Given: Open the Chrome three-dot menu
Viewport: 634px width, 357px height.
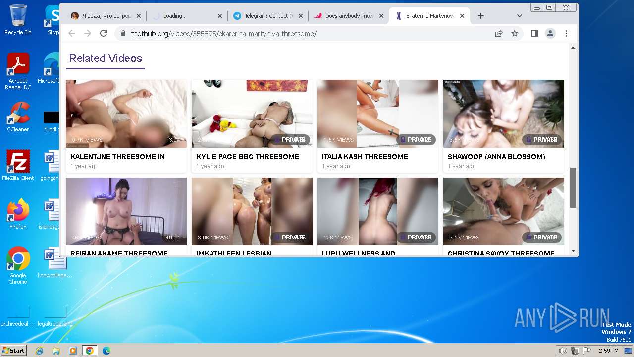Looking at the screenshot, I should point(566,33).
